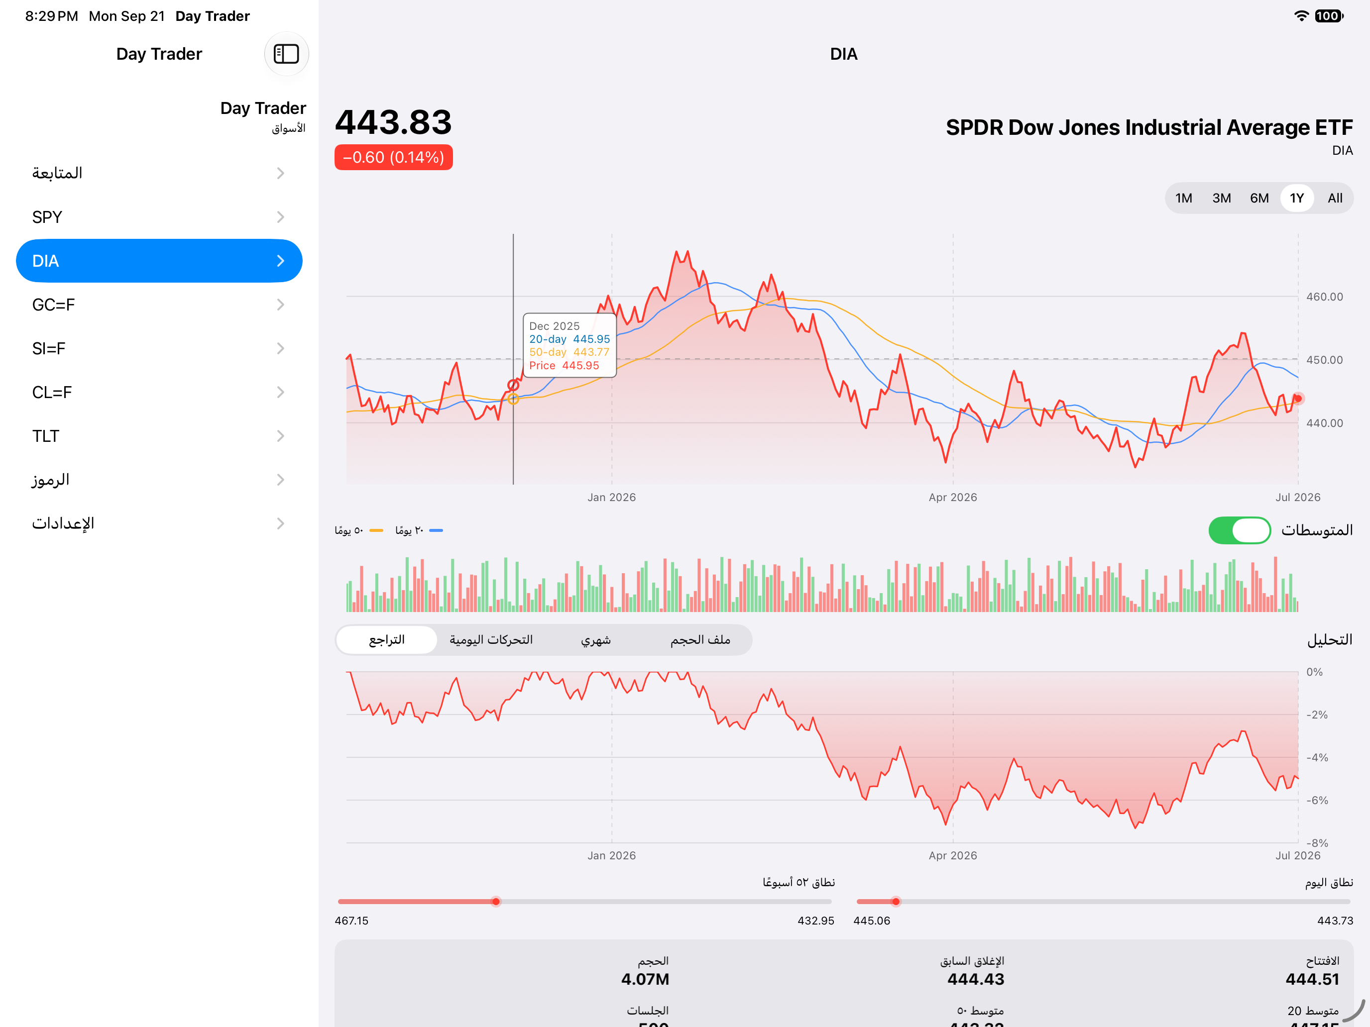Expand the CL=F row chevron
This screenshot has width=1370, height=1027.
[x=281, y=393]
